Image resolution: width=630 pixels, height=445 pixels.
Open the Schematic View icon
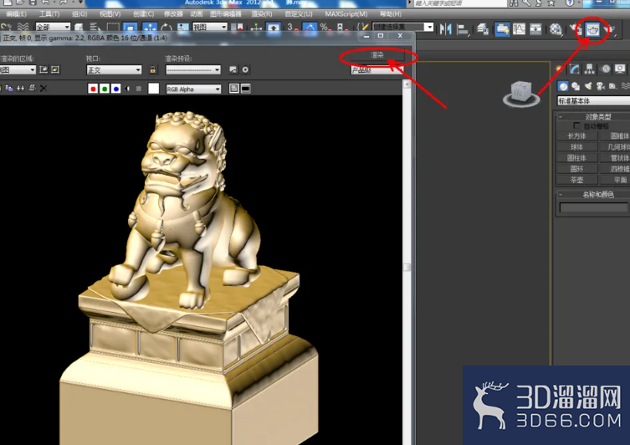[x=535, y=29]
